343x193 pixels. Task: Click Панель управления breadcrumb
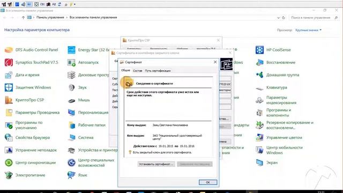pyautogui.click(x=50, y=17)
